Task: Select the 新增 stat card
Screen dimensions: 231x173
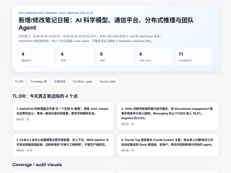Action: [x=76, y=56]
